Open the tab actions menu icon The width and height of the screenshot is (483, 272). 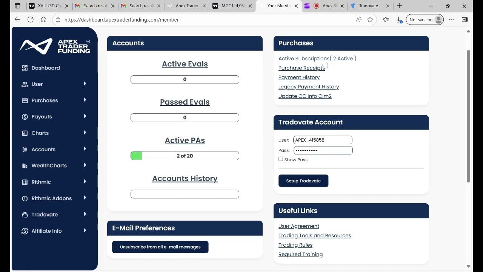click(17, 6)
